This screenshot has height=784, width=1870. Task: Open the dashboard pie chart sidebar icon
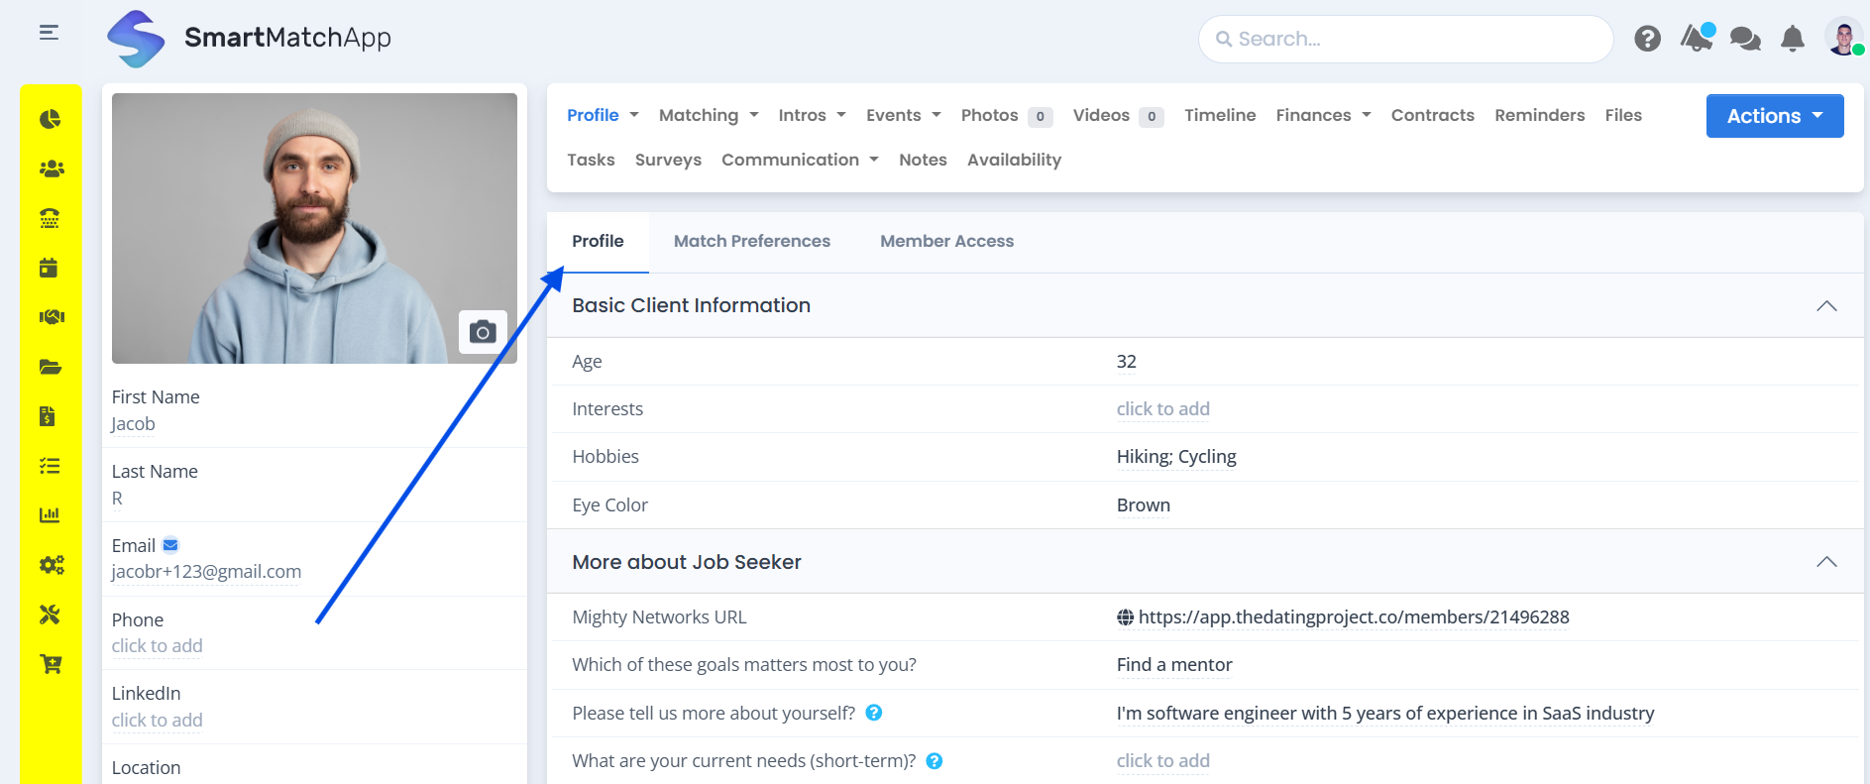coord(51,119)
